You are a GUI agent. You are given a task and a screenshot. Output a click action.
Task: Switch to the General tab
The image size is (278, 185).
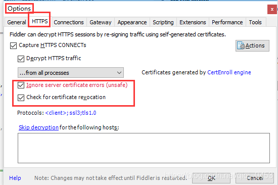point(16,22)
